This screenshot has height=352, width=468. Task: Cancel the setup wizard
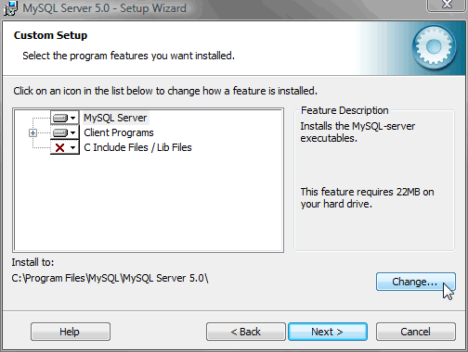pos(416,332)
